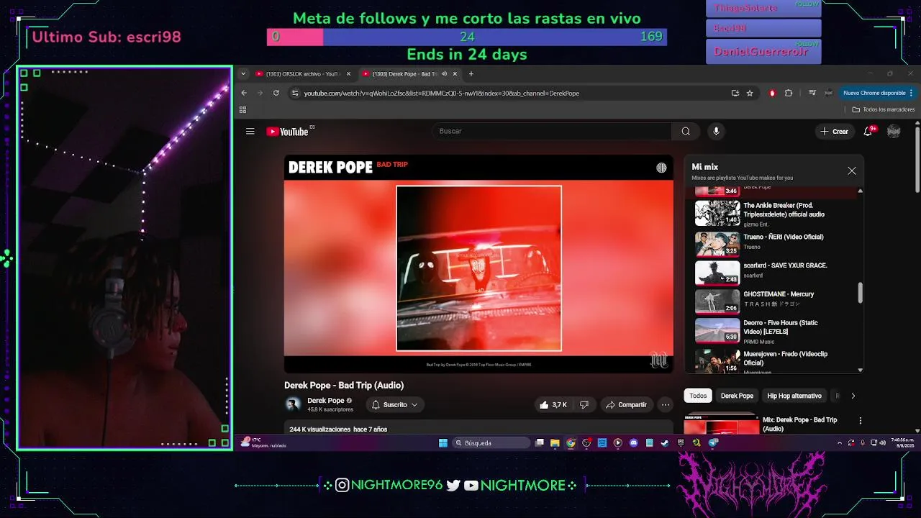Reload the page in Chrome
The height and width of the screenshot is (518, 921).
coord(276,93)
